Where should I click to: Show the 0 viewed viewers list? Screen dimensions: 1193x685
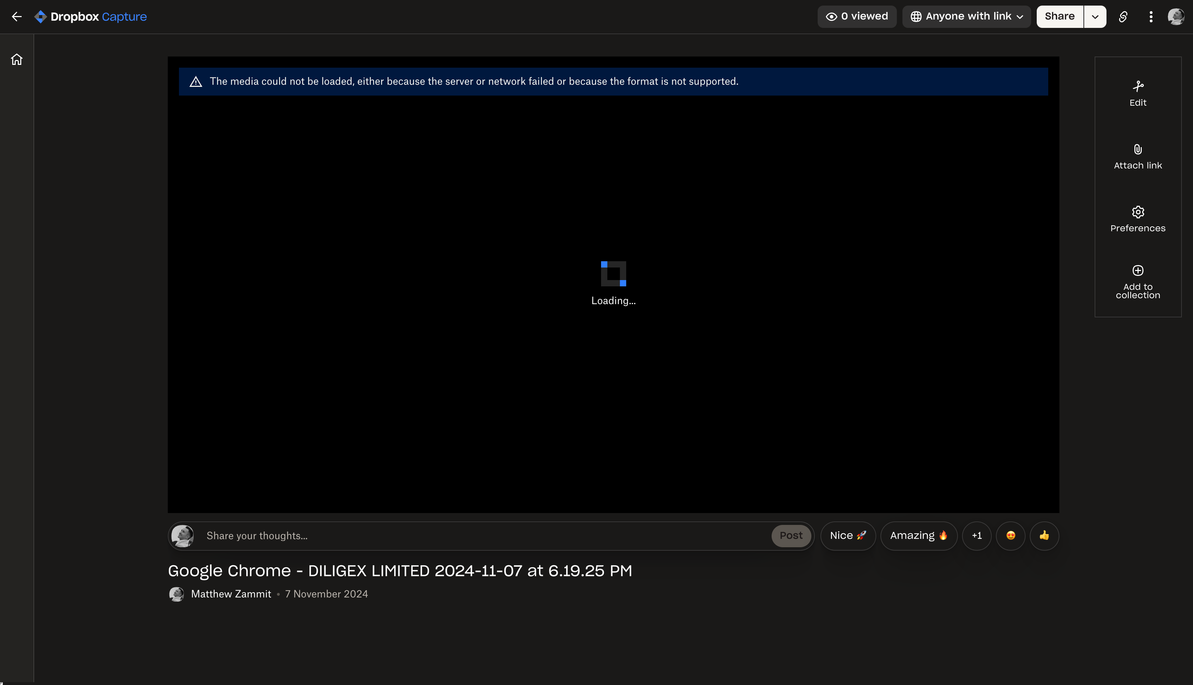point(857,17)
